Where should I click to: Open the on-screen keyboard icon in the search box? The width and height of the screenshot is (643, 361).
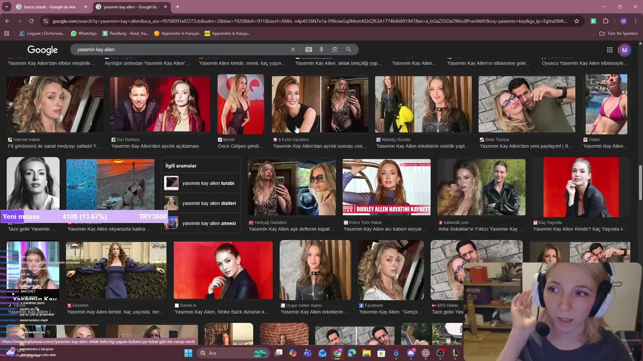tap(308, 50)
